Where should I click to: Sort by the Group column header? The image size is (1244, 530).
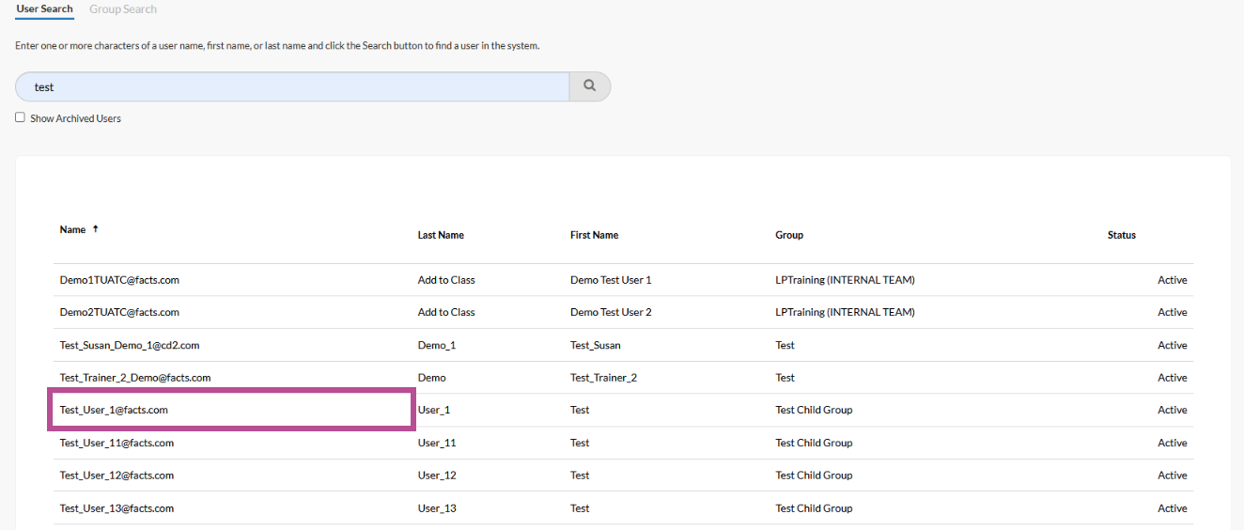pos(789,235)
